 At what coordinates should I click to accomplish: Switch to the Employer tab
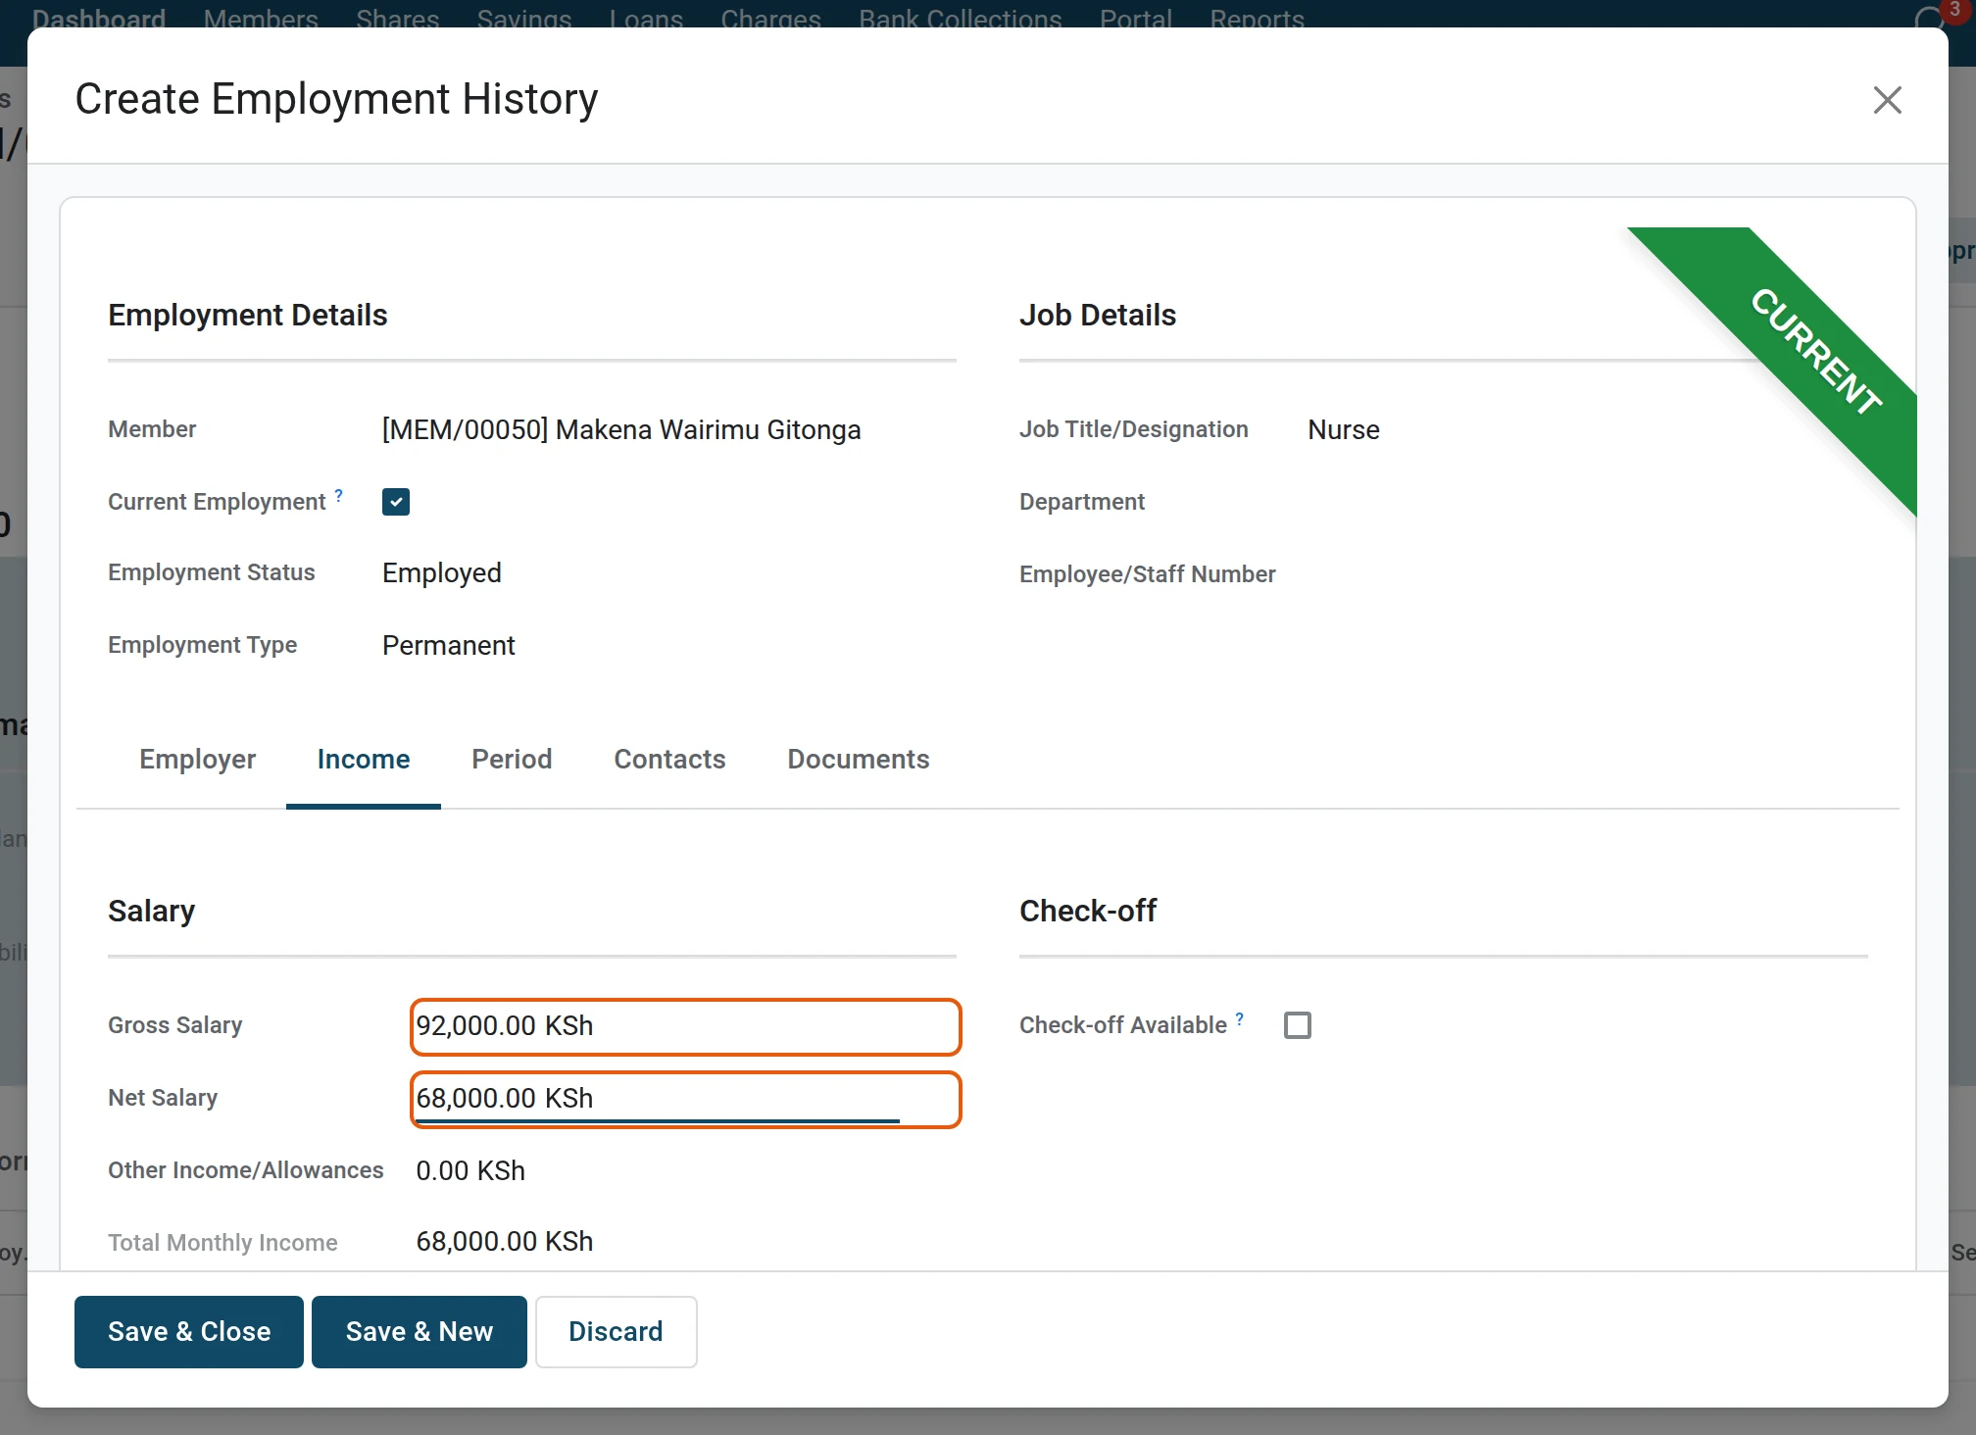tap(197, 760)
